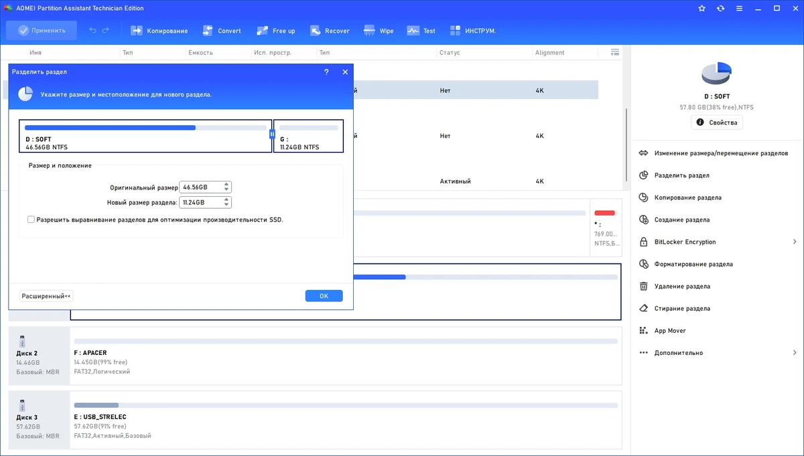Click the redo arrow icon

pos(106,31)
